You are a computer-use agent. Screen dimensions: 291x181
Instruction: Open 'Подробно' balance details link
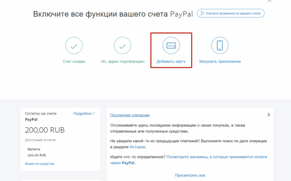[84, 114]
